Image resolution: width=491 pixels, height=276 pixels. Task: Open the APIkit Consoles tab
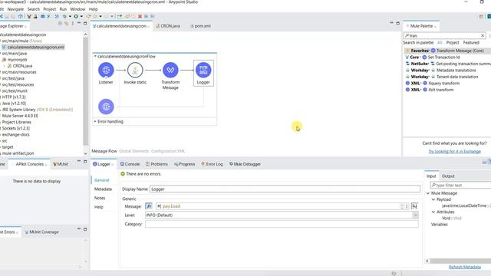(x=29, y=164)
